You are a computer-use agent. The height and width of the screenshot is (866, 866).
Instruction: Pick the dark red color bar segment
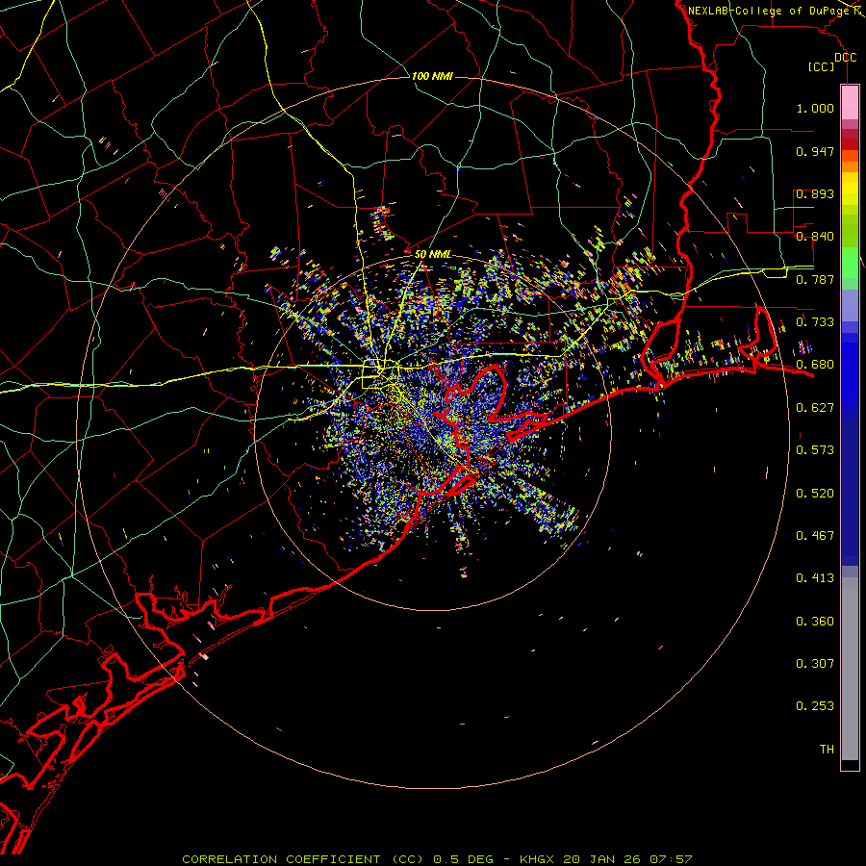[x=850, y=143]
